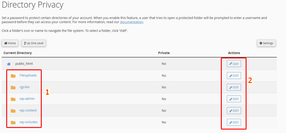286x133 pixels.
Task: Click the wp-content folder icon
Action: [13, 111]
